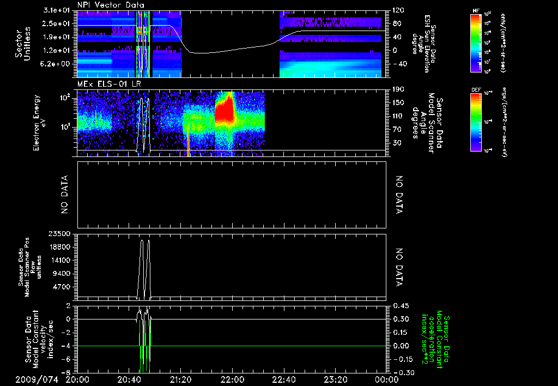
Task: Click the 9400 scanner position tick
Action: click(62, 274)
